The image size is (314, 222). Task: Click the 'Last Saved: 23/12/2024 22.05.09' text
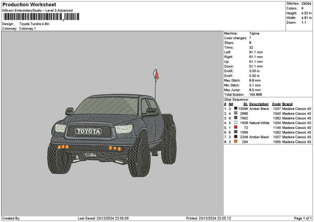(103, 218)
